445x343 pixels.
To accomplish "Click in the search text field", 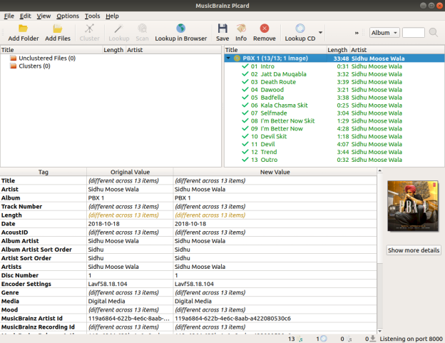I will (x=413, y=33).
